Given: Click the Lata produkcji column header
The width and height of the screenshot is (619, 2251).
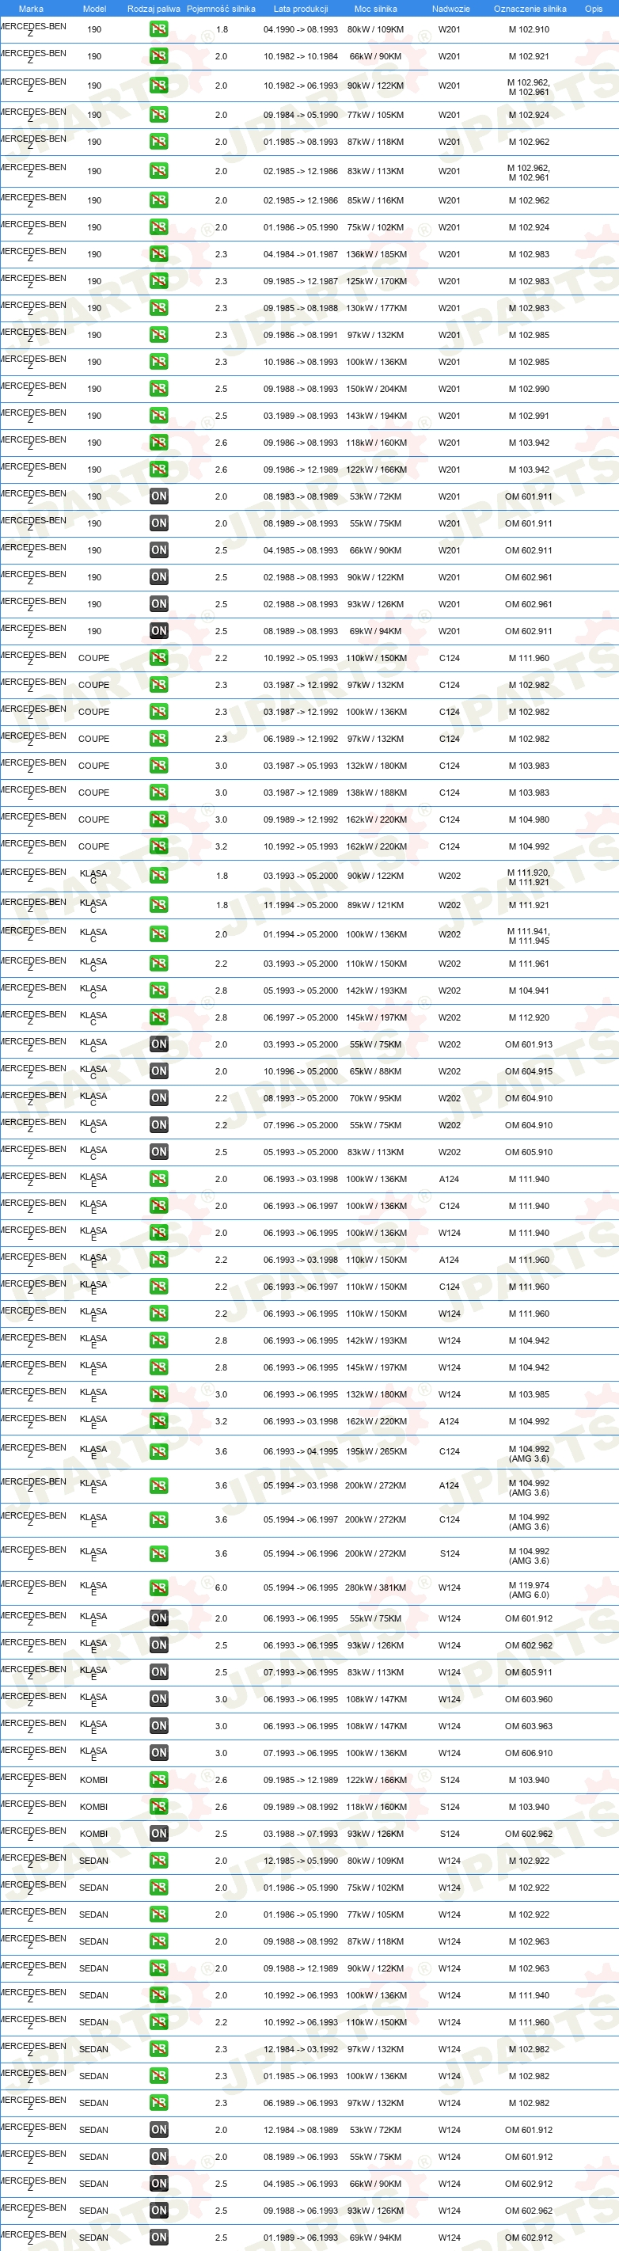Looking at the screenshot, I should (x=300, y=9).
